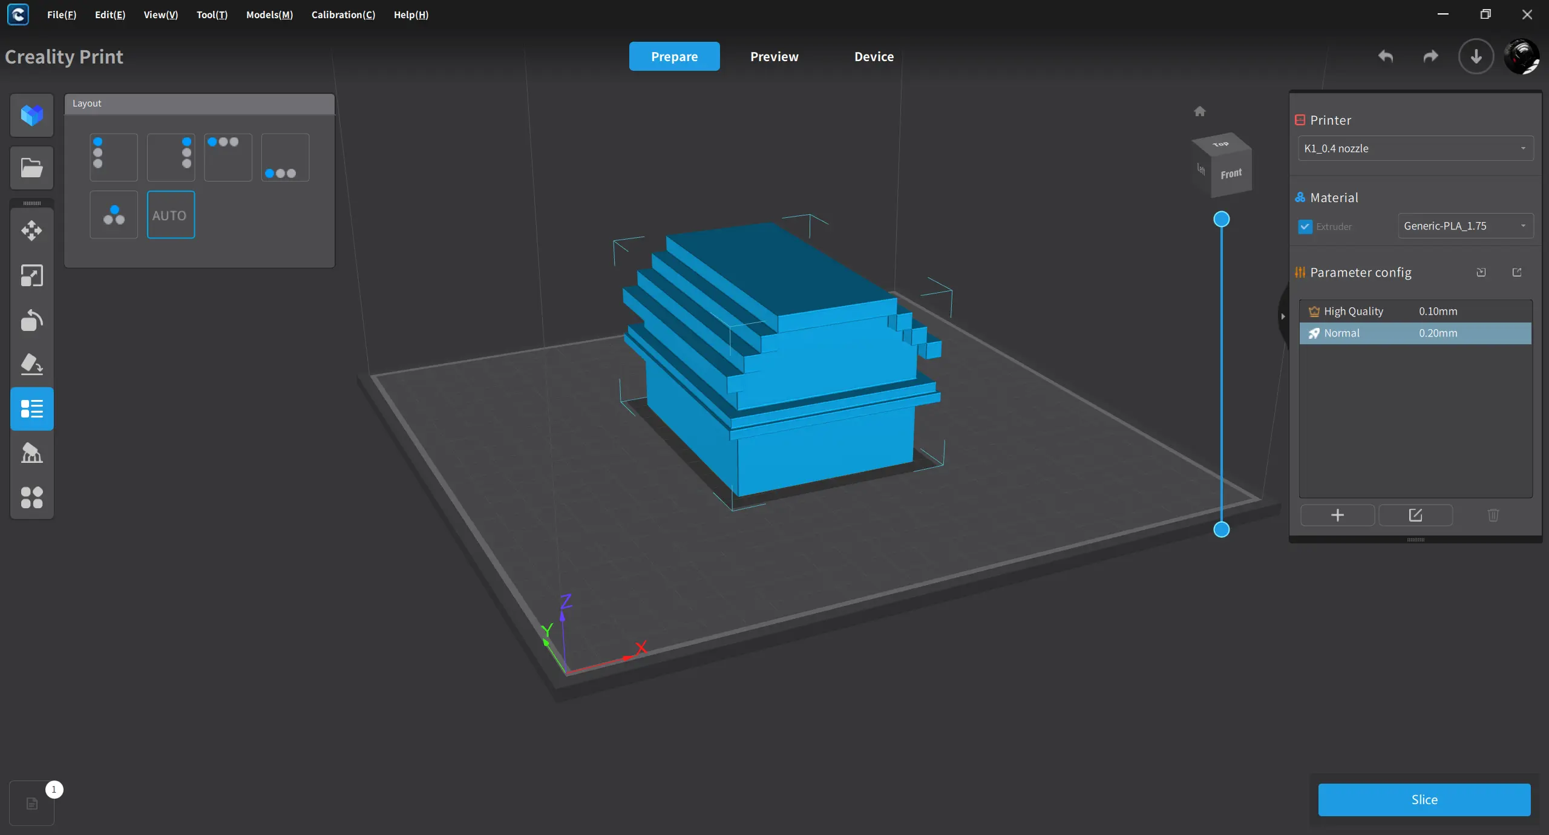Select the Normal 0.20mm profile
Image resolution: width=1549 pixels, height=835 pixels.
[x=1415, y=333]
